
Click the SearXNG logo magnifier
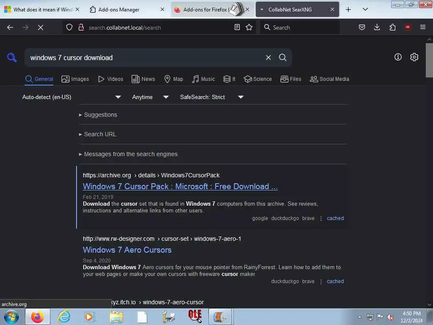tap(12, 58)
